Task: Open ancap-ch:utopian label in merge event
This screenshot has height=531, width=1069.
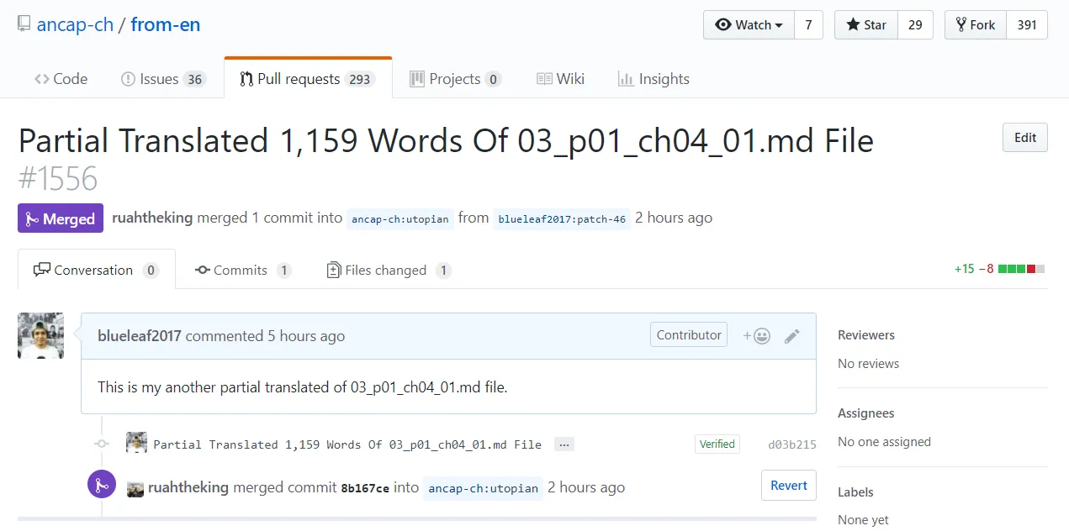Action: pos(483,488)
